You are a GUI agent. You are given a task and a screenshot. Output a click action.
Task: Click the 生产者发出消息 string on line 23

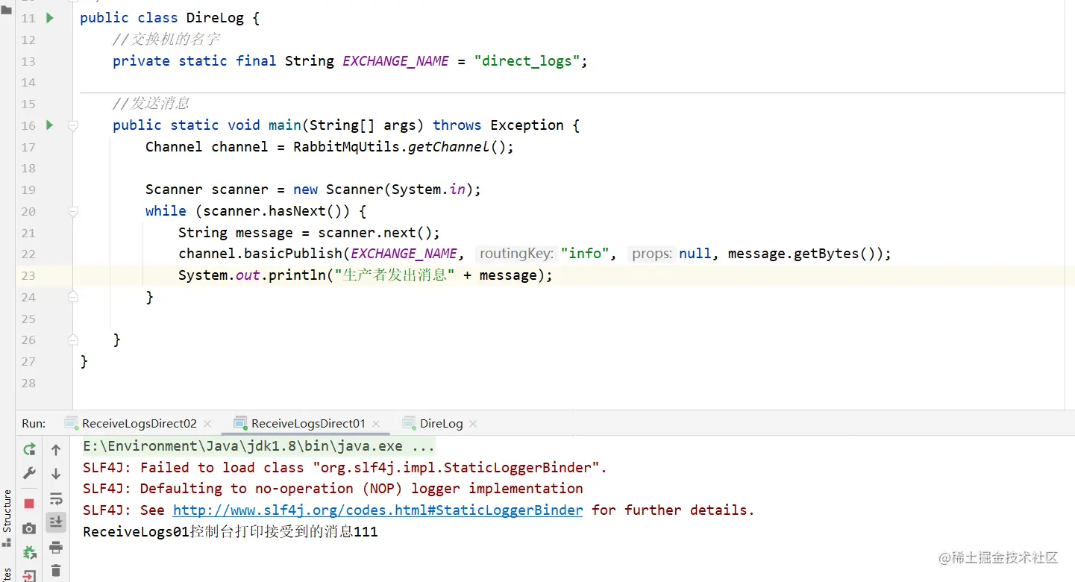click(395, 275)
